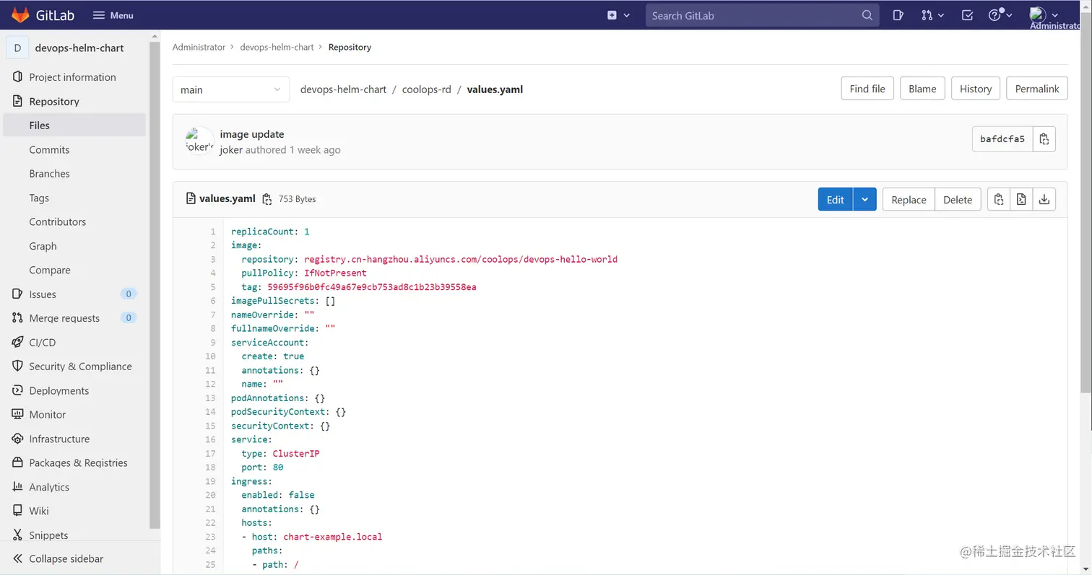Viewport: 1092px width, 575px height.
Task: Select the main branch dropdown
Action: (x=231, y=89)
